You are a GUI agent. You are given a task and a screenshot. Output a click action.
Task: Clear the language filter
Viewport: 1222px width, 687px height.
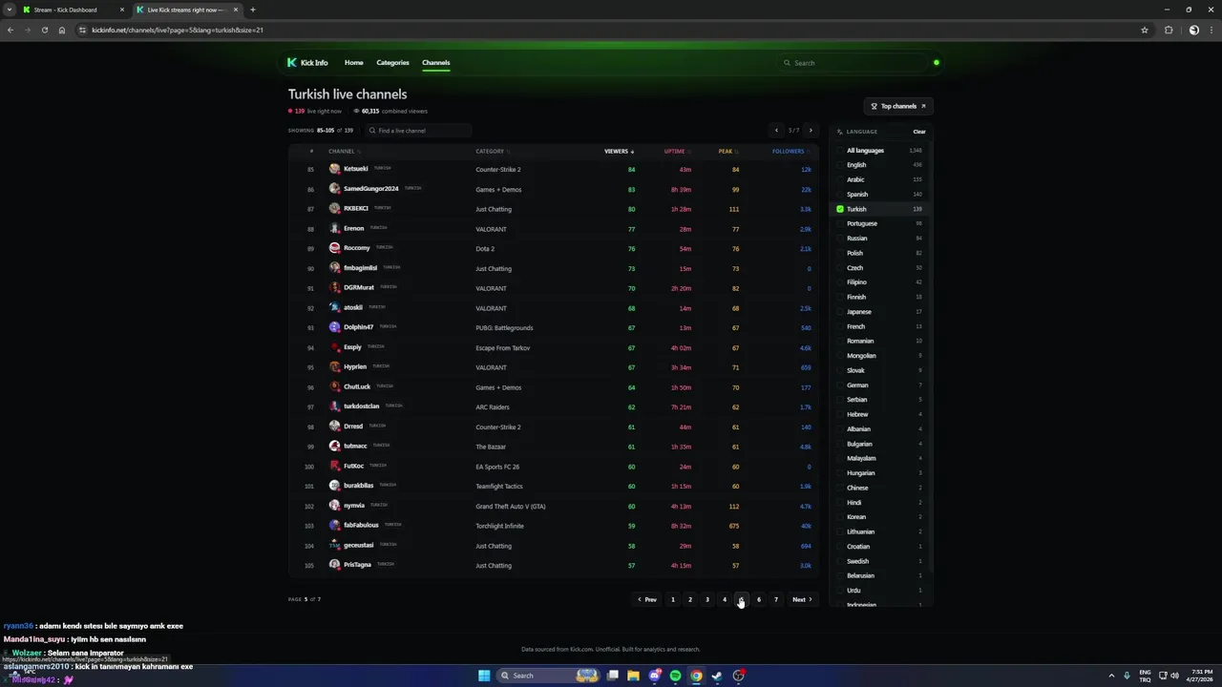point(919,132)
